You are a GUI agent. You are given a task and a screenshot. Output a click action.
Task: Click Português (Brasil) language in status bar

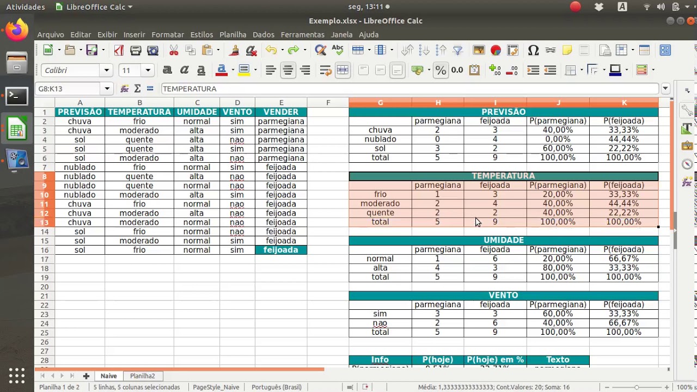[277, 387]
